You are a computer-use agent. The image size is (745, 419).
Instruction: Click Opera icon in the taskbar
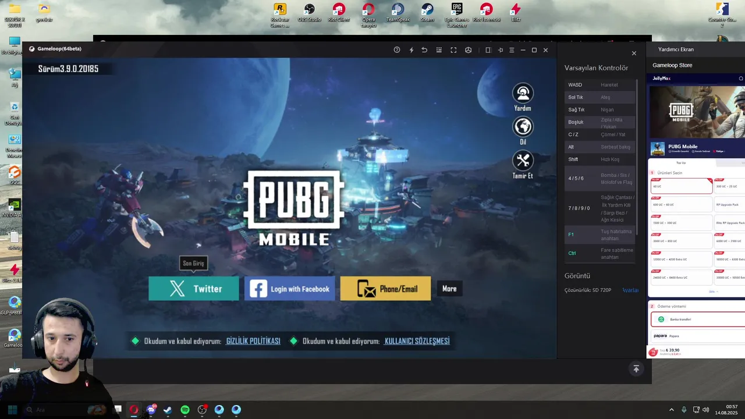click(x=134, y=410)
